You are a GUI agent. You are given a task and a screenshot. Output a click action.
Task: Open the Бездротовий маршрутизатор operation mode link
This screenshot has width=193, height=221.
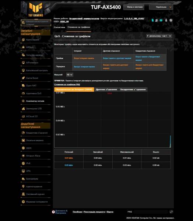click(84, 19)
